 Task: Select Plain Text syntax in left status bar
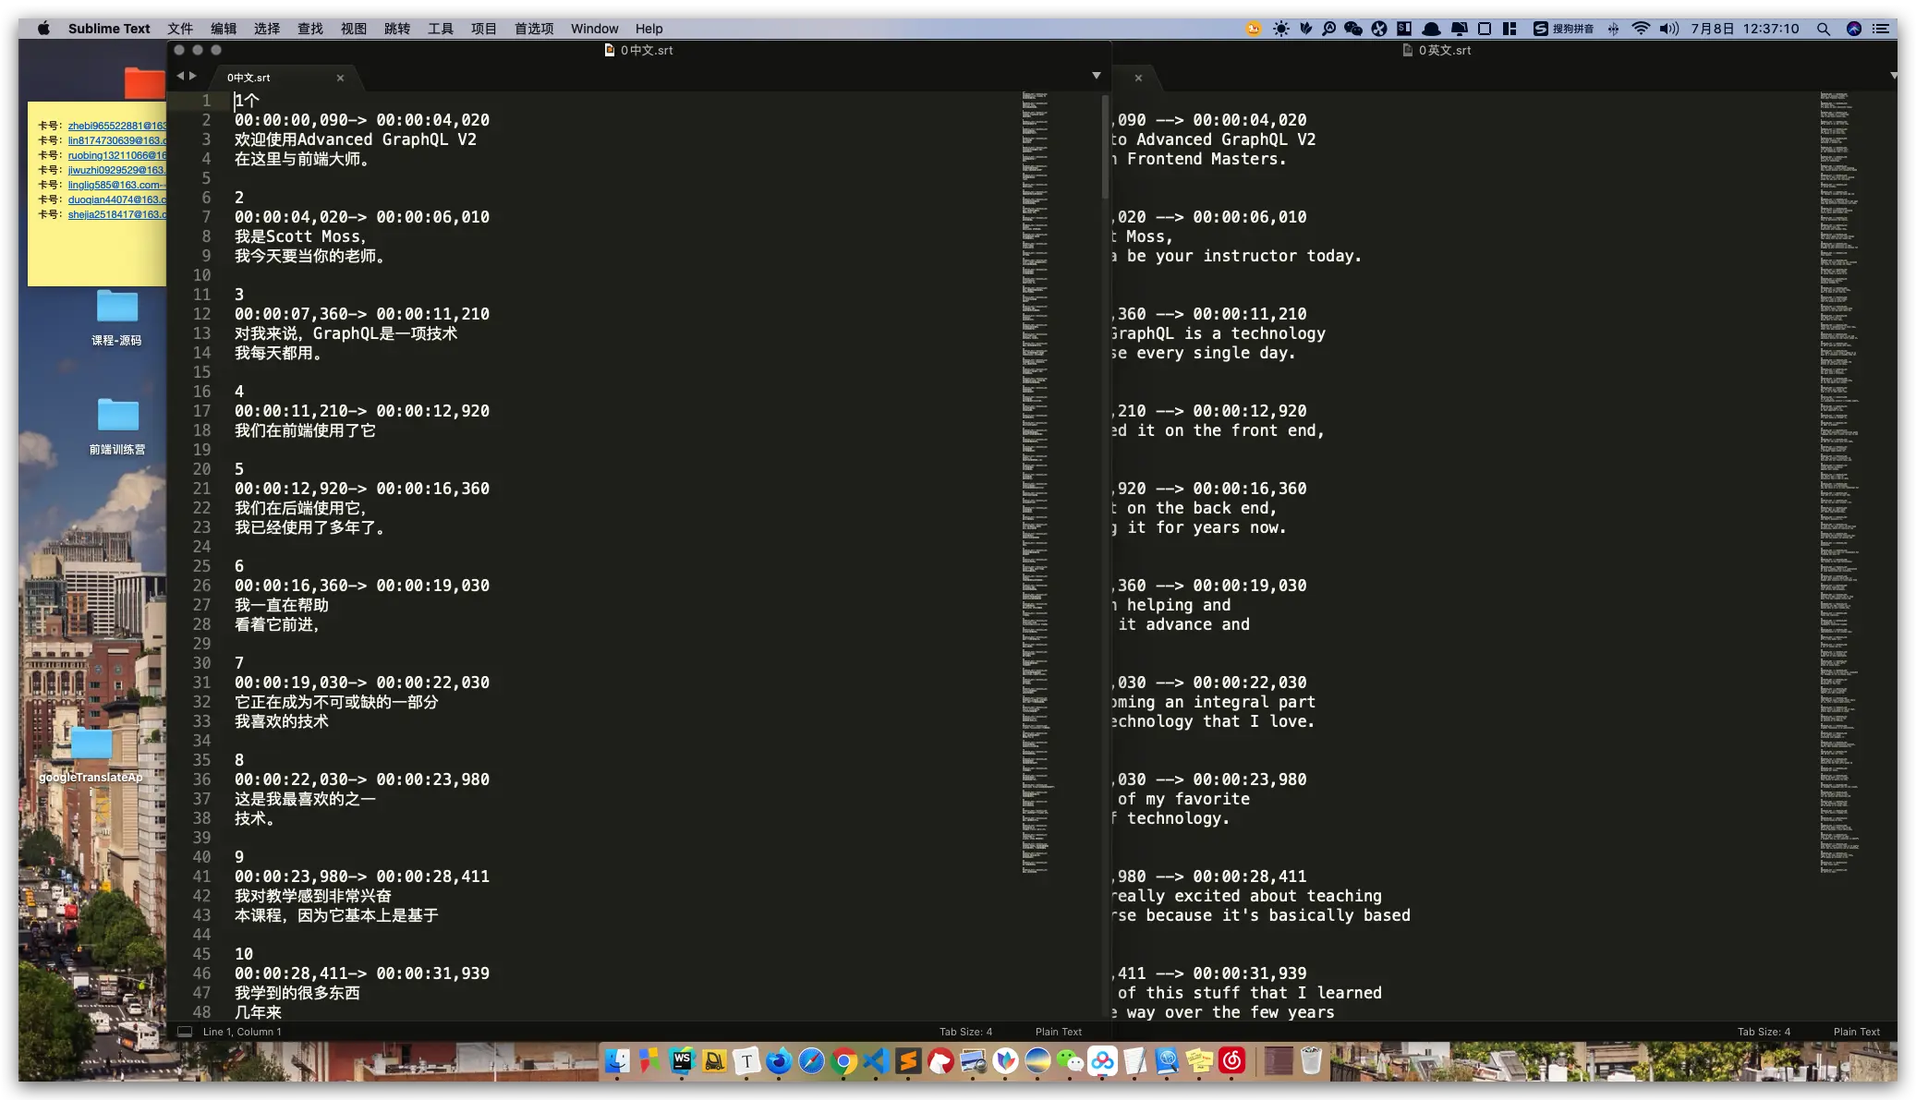pyautogui.click(x=1058, y=1032)
